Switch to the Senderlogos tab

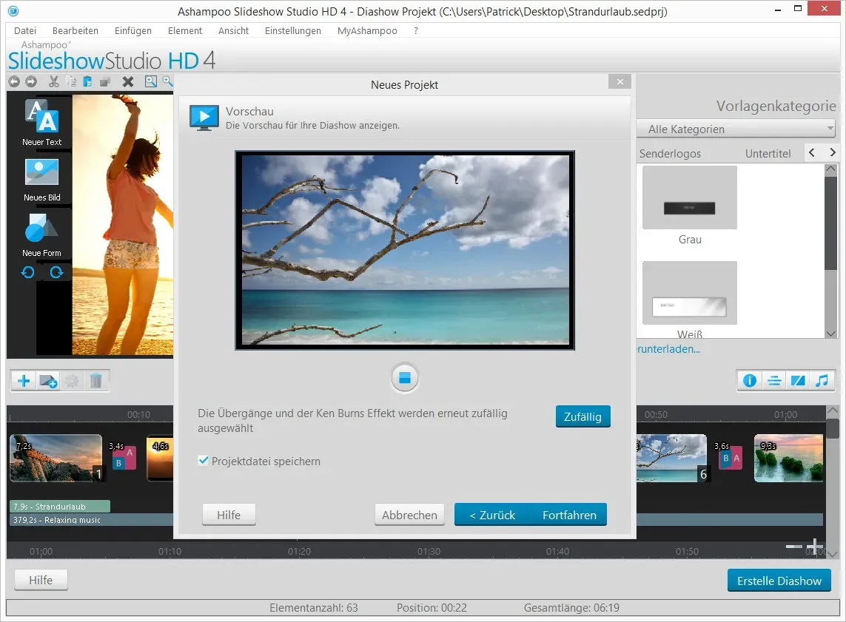tap(670, 154)
